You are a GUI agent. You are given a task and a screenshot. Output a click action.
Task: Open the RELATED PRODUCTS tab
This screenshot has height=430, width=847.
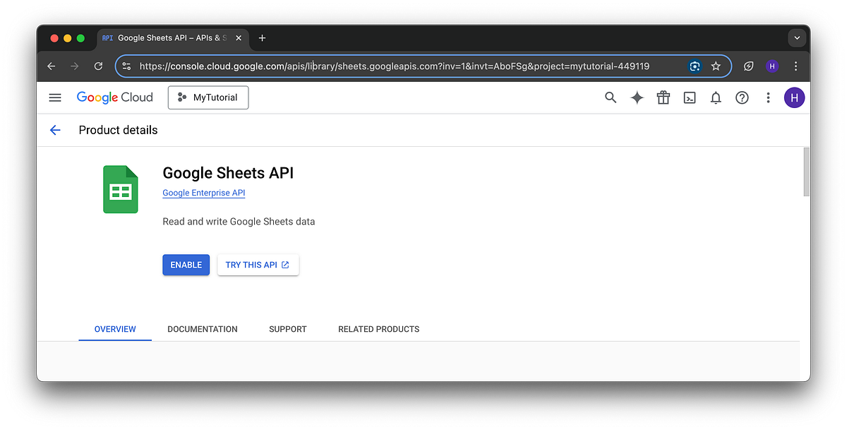tap(379, 329)
